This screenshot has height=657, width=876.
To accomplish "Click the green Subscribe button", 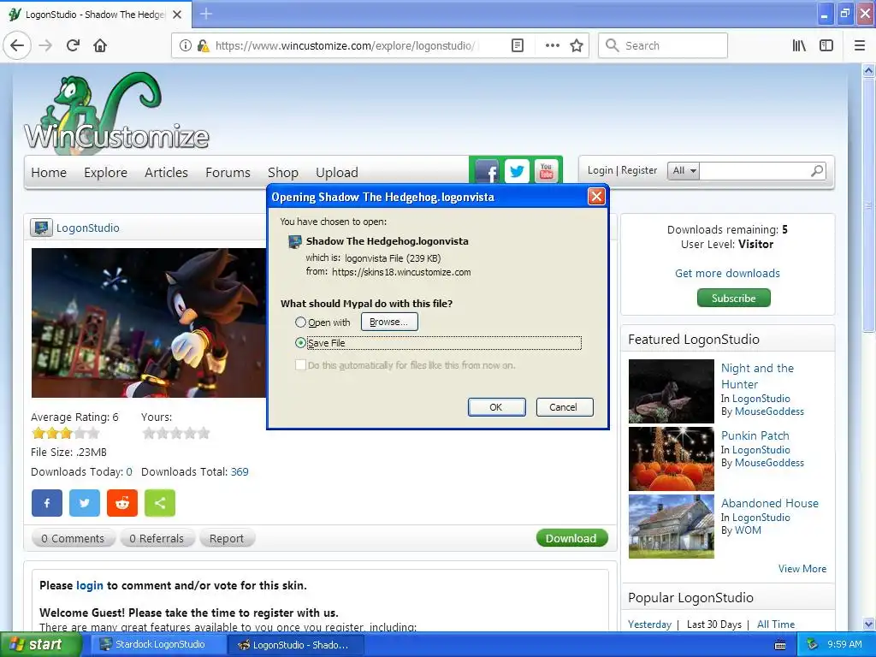I will click(733, 298).
